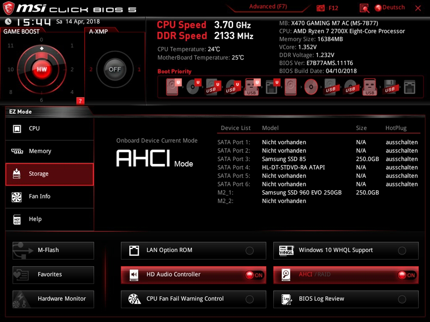This screenshot has width=430, height=322.
Task: Open the M-Flash utility
Action: 53,250
